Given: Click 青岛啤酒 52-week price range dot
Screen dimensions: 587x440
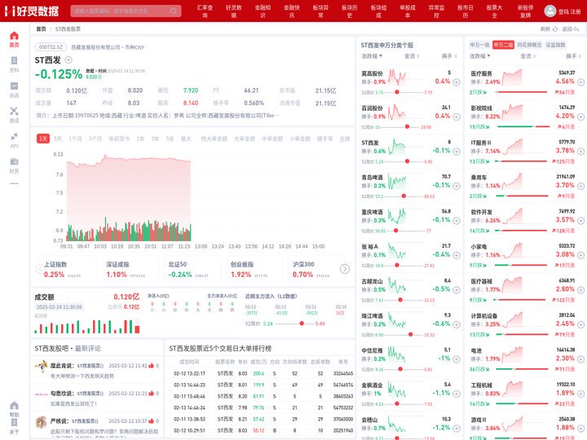Looking at the screenshot, I should pos(404,196).
